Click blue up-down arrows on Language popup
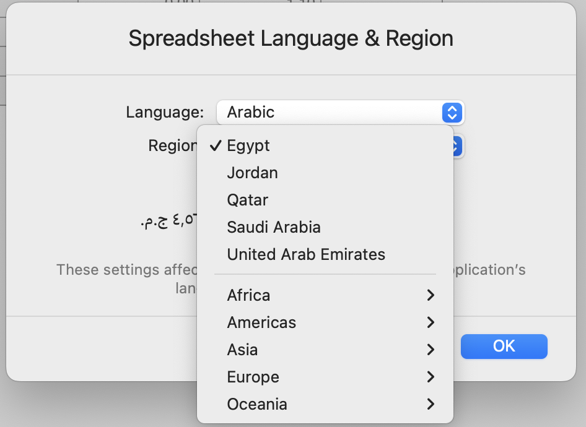Image resolution: width=586 pixels, height=427 pixels. 452,112
